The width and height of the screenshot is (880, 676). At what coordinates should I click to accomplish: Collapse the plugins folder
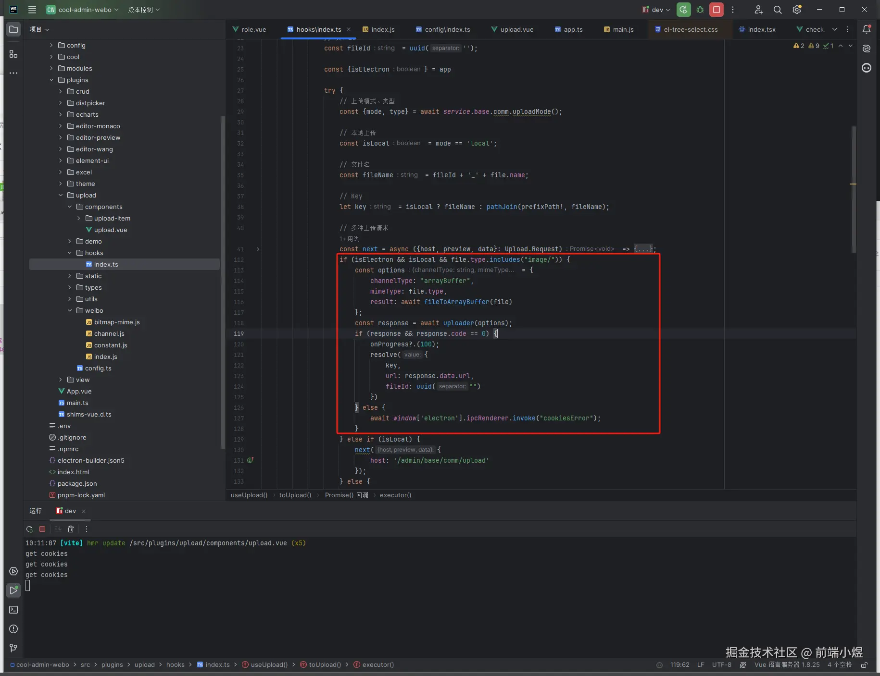51,80
